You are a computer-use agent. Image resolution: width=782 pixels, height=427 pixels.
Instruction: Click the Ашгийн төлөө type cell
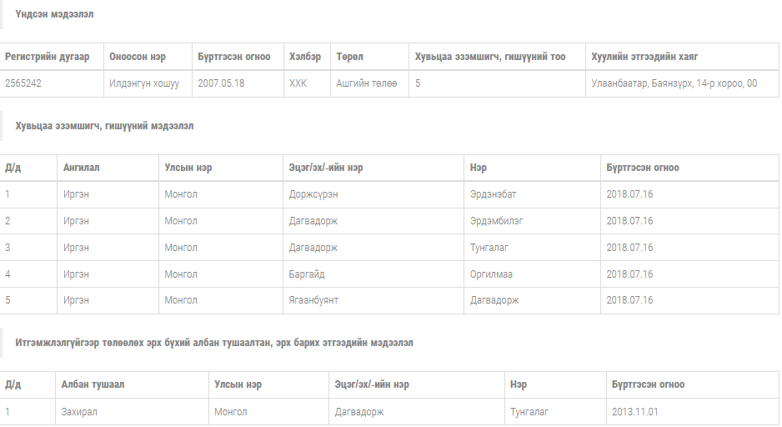tap(367, 83)
